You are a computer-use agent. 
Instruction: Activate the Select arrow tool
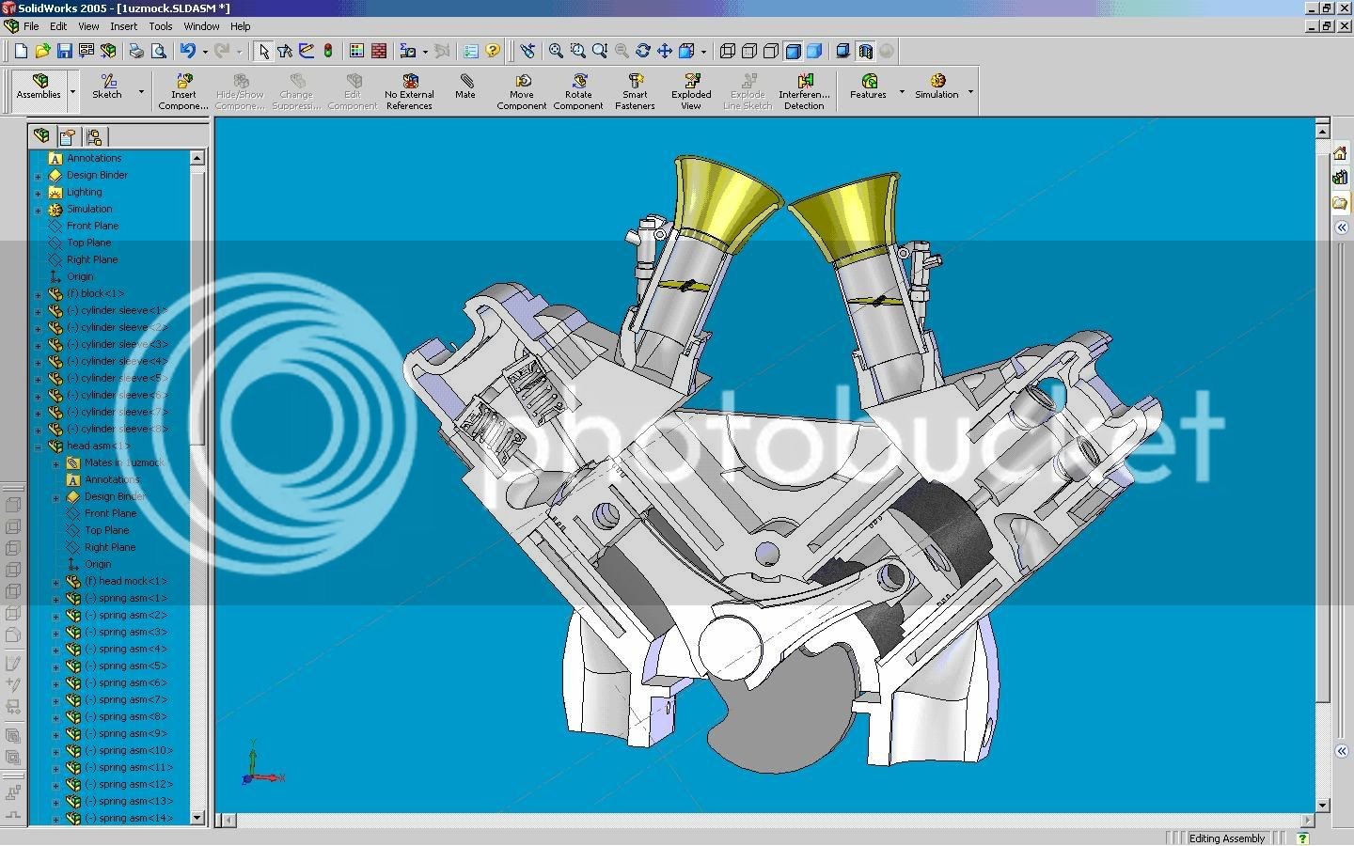point(263,51)
